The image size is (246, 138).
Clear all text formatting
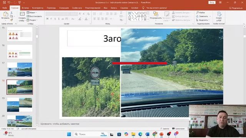pos(88,14)
